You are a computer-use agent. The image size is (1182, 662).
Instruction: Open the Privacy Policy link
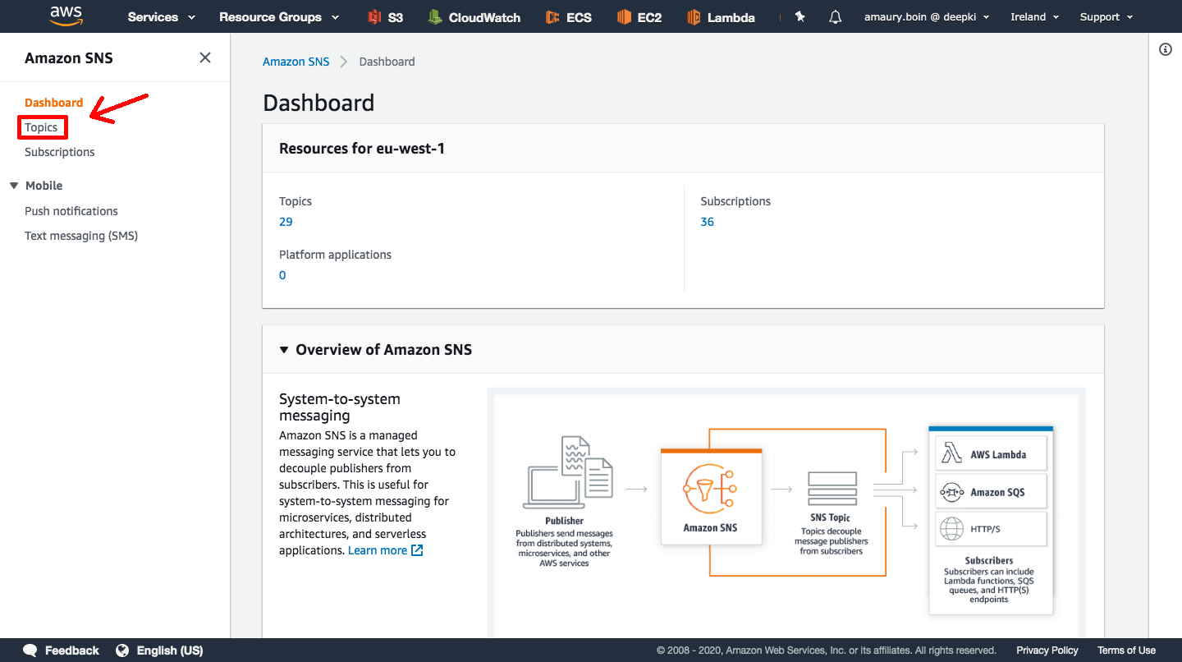(x=1047, y=651)
